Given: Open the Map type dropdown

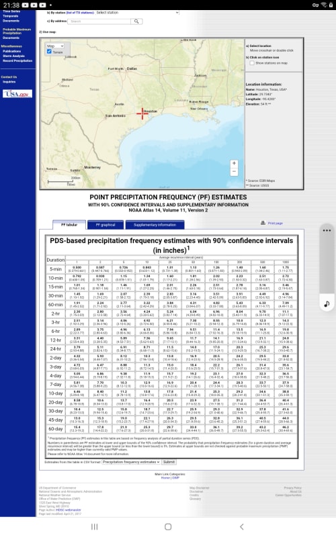Looking at the screenshot, I should click(x=55, y=46).
